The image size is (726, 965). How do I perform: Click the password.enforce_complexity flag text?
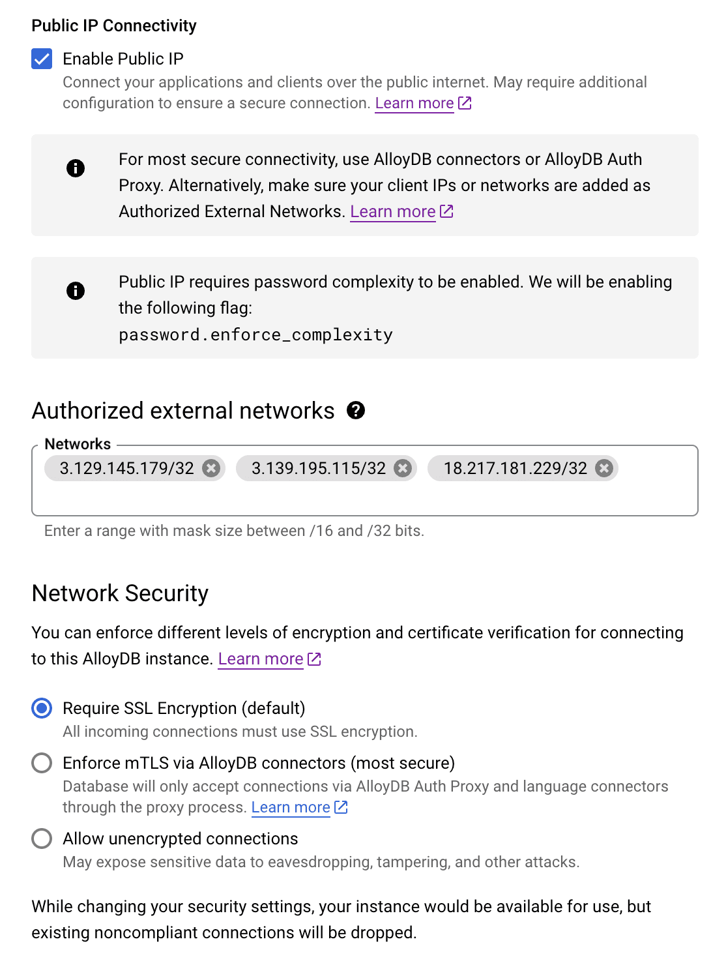click(255, 334)
